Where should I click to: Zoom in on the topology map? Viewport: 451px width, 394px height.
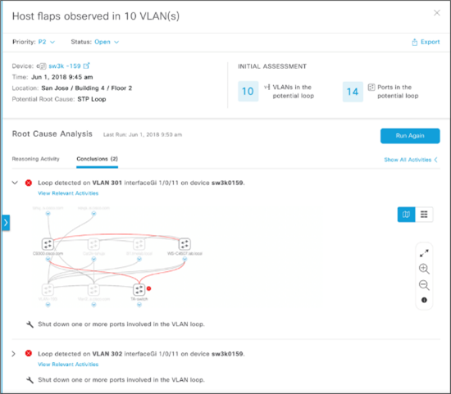tap(424, 269)
